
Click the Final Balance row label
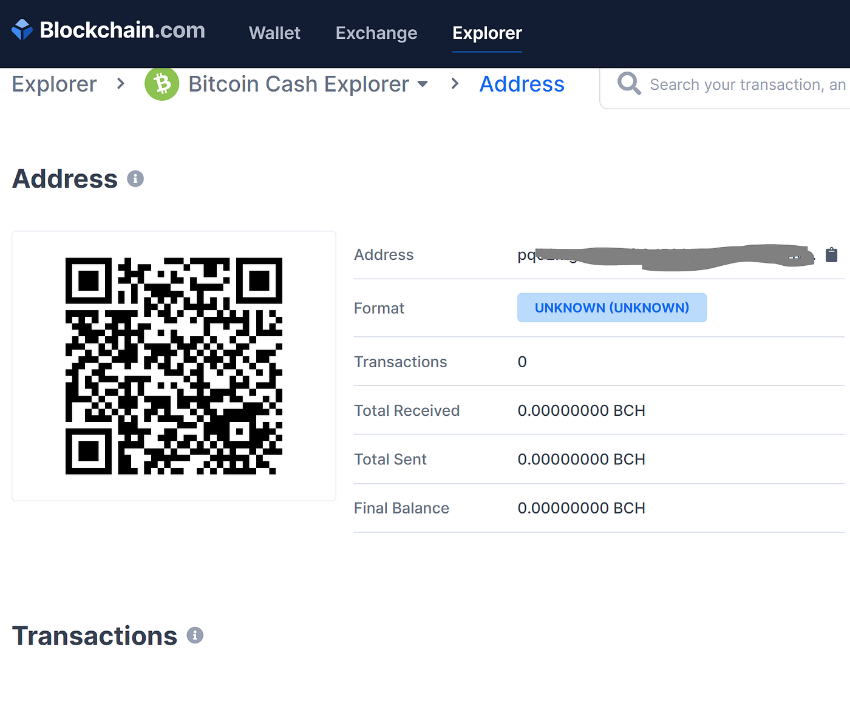click(x=401, y=508)
